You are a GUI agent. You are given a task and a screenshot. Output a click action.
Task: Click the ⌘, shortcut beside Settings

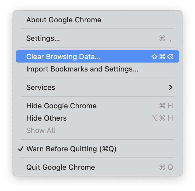click(x=165, y=39)
